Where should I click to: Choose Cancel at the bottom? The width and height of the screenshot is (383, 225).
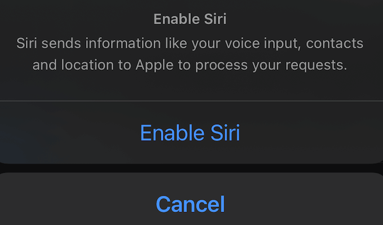tap(190, 204)
